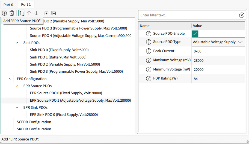249x144 pixels.
Task: Click the collapse all tree icon
Action: pos(53,13)
